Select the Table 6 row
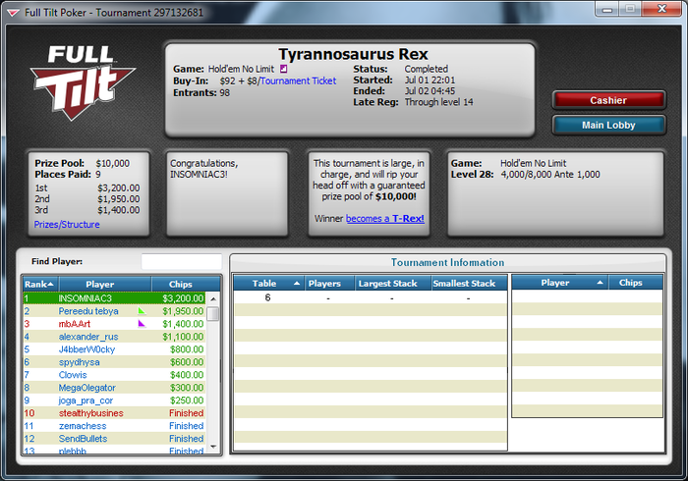 (371, 297)
